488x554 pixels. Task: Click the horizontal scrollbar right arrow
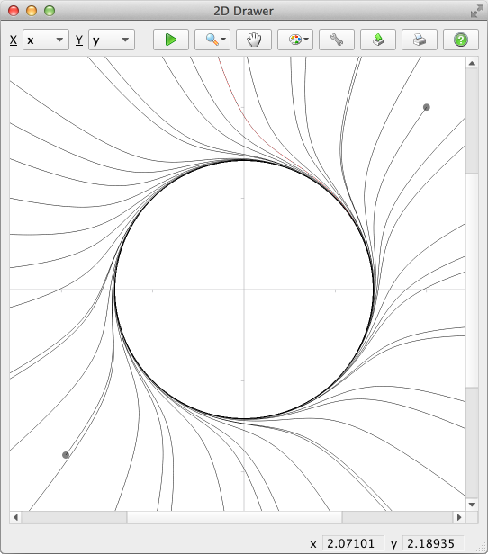459,517
